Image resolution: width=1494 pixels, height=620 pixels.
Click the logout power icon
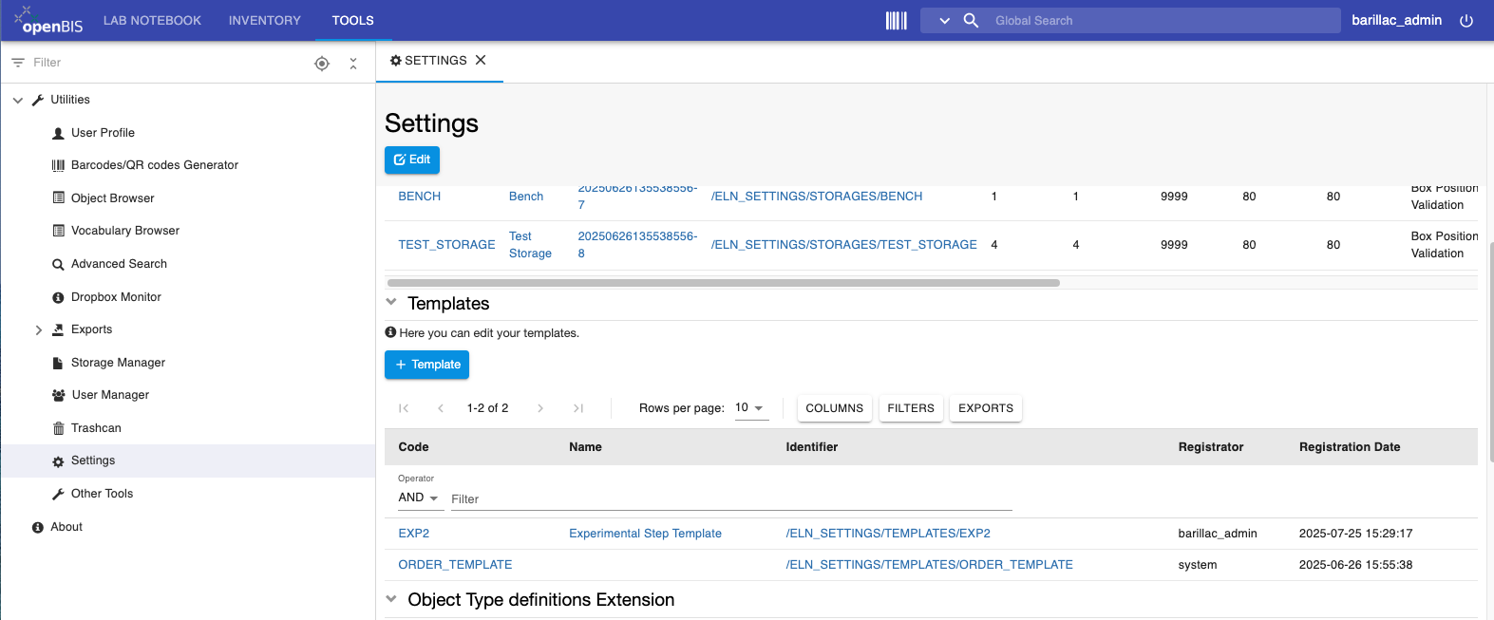tap(1466, 20)
